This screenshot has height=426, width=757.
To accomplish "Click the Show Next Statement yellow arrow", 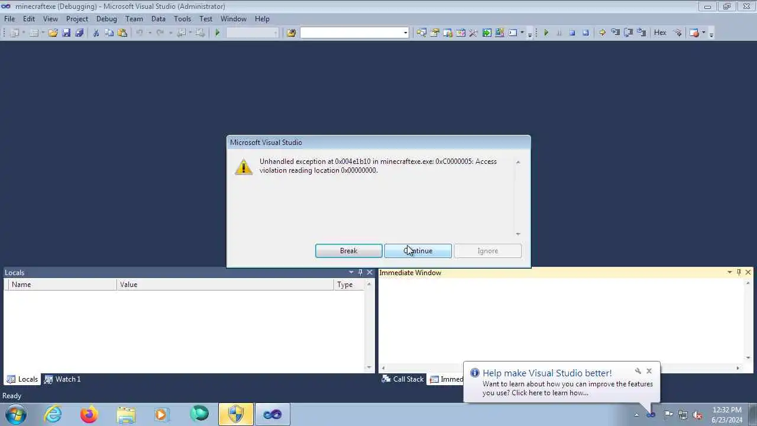I will (602, 33).
